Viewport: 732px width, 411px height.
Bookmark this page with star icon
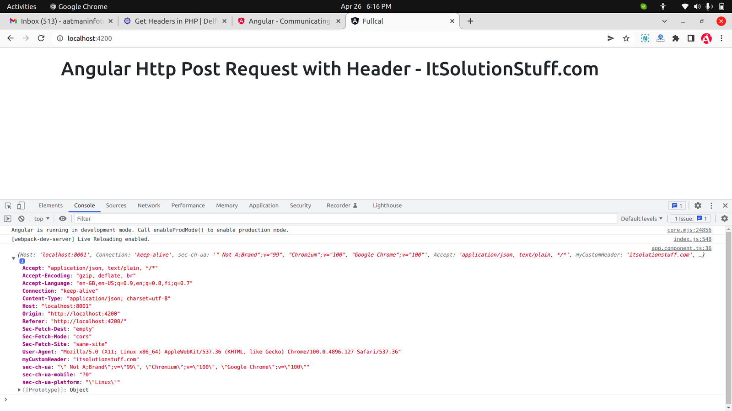(626, 38)
